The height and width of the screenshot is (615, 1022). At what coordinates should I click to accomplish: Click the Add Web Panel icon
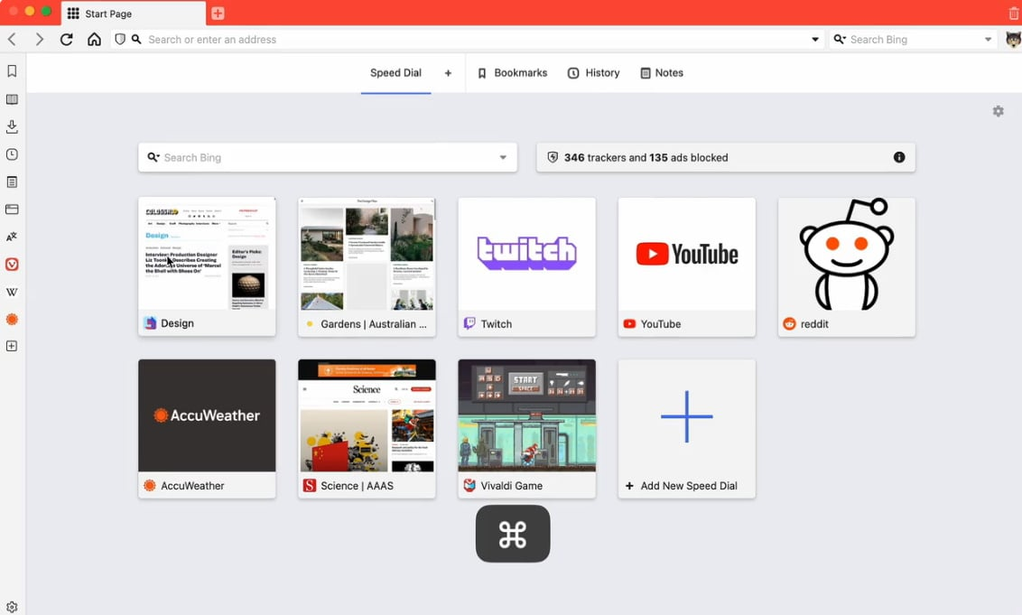pyautogui.click(x=12, y=346)
